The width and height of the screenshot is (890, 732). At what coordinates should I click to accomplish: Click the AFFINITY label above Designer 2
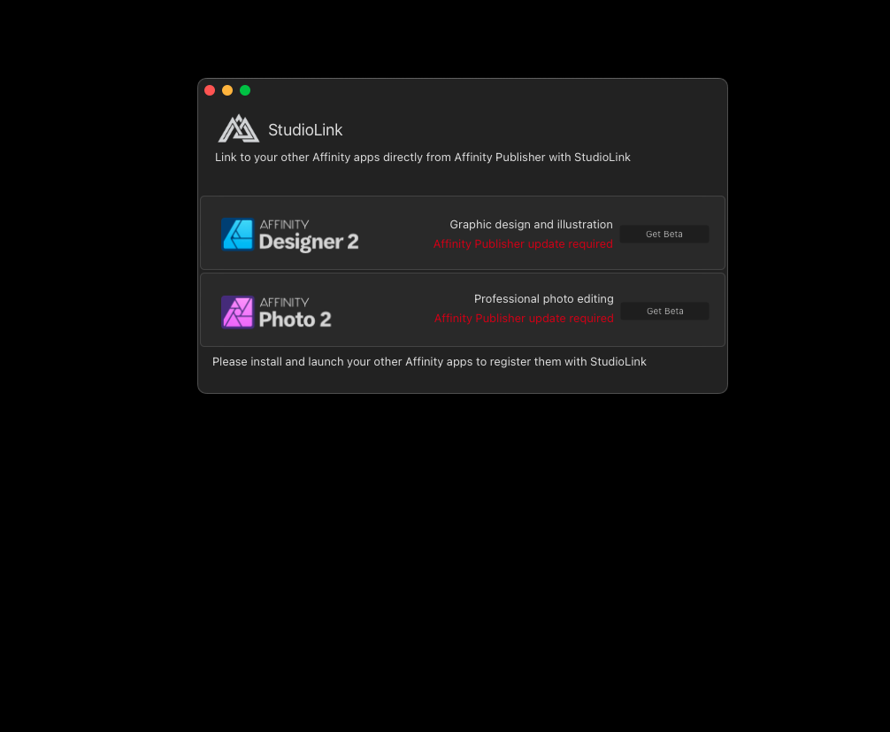[x=284, y=224]
